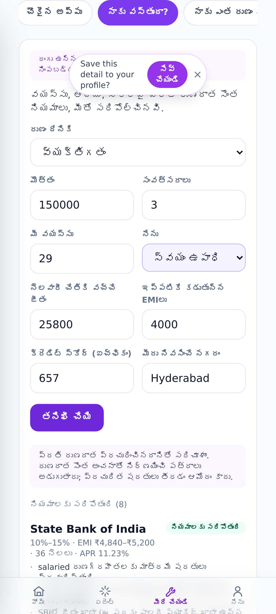
Task: Open the Home tab icon in bottom navigation
Action: tap(39, 591)
